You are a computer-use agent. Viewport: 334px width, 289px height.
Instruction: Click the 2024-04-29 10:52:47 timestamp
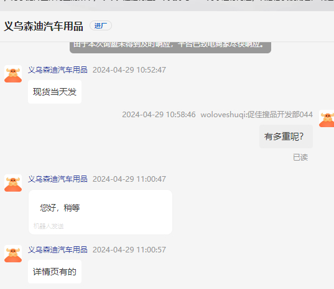pyautogui.click(x=129, y=70)
